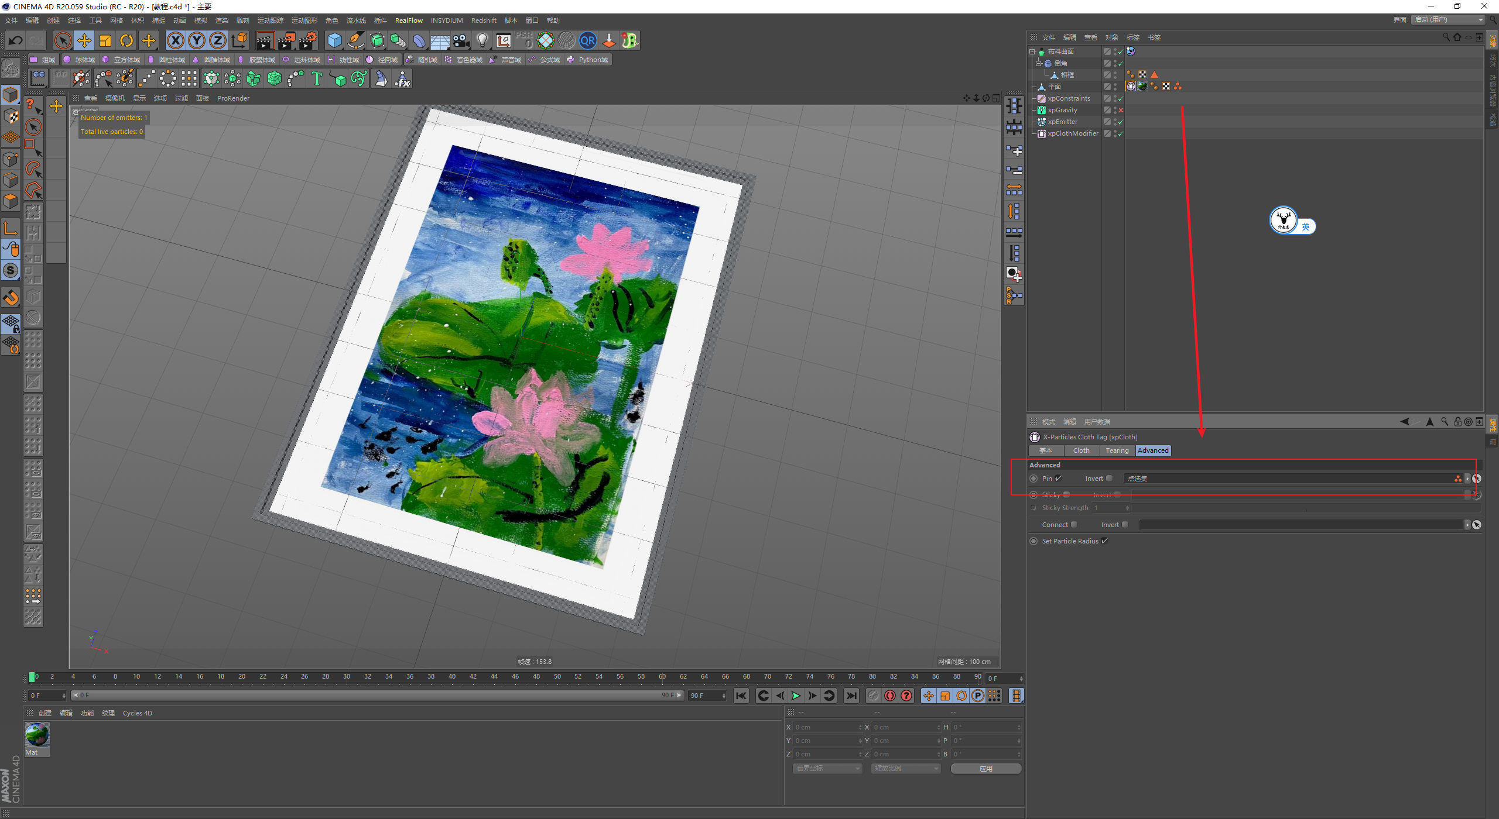Click the Scale tool icon

click(x=105, y=40)
